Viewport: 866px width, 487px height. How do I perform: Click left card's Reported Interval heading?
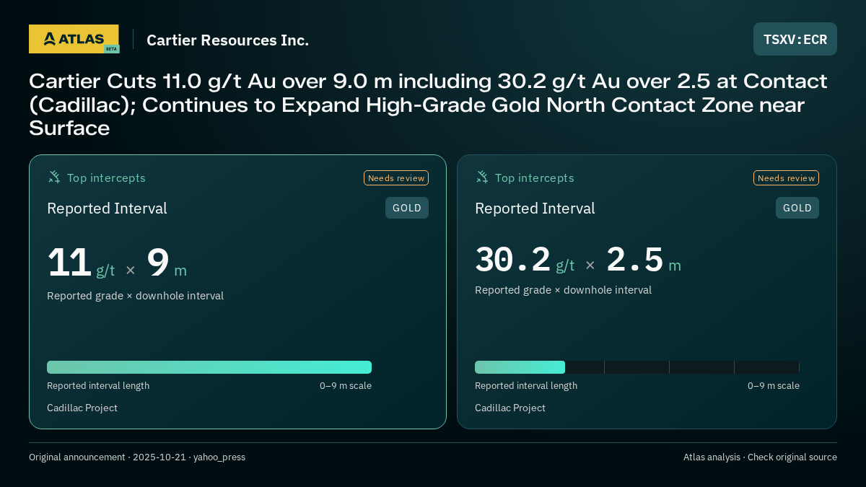[107, 209]
